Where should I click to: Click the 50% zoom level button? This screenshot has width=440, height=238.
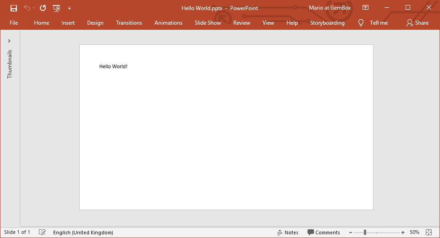pos(414,233)
